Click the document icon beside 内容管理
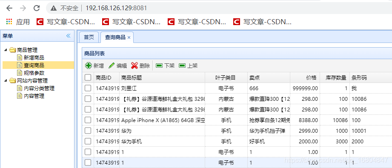This screenshot has width=392, height=168. (20, 96)
